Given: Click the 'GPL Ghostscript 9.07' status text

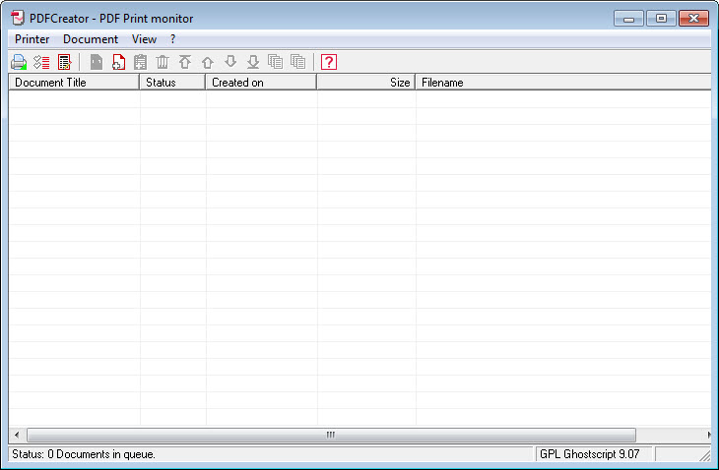Looking at the screenshot, I should pyautogui.click(x=589, y=454).
